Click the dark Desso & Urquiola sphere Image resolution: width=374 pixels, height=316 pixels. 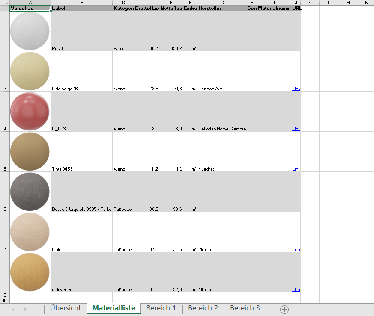pos(30,192)
